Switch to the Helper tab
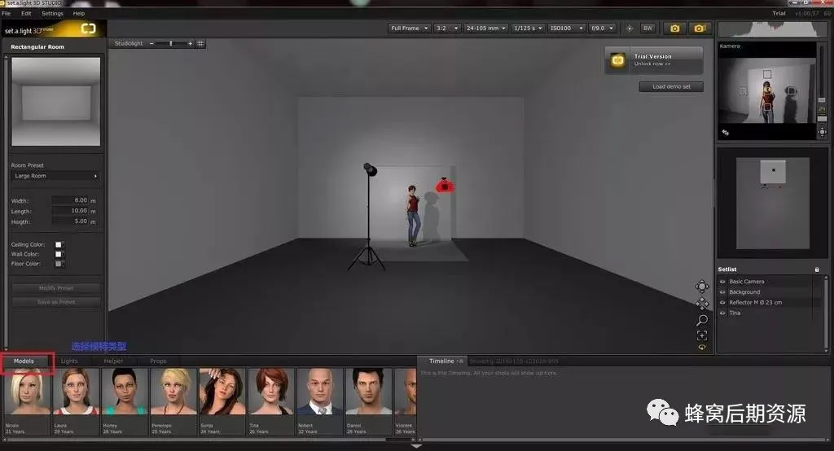This screenshot has height=451, width=834. (x=113, y=361)
